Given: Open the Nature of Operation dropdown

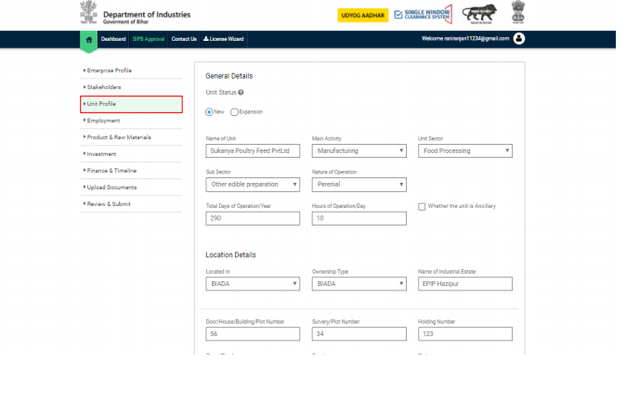Looking at the screenshot, I should 359,185.
